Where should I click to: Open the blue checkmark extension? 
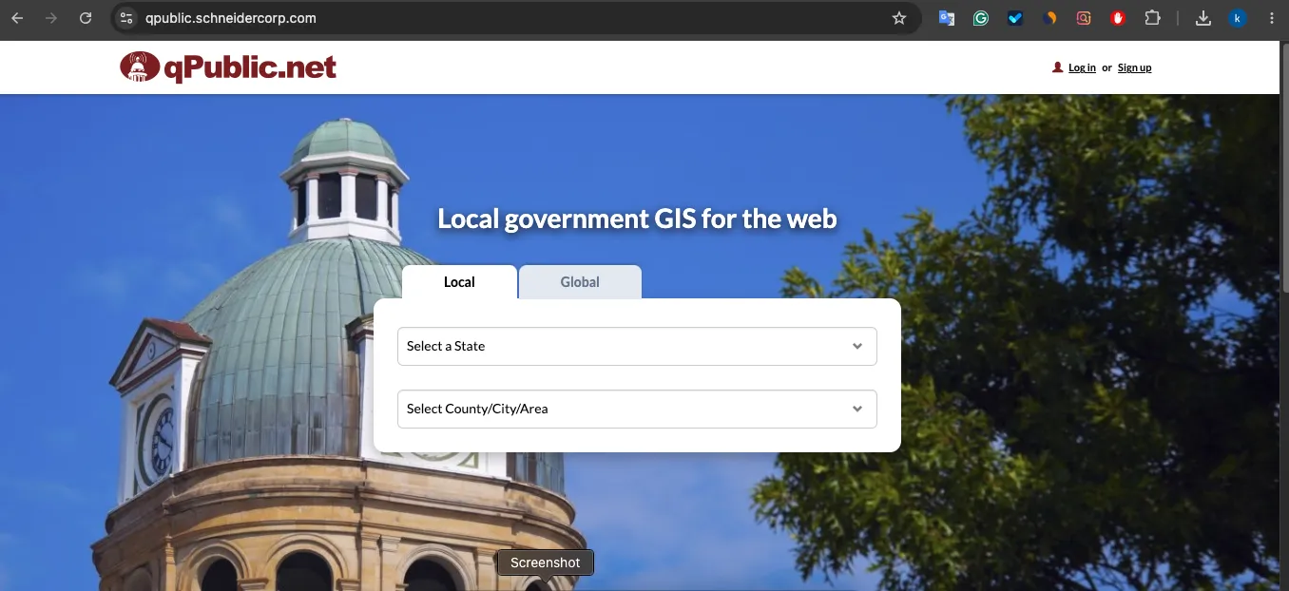pos(1015,18)
